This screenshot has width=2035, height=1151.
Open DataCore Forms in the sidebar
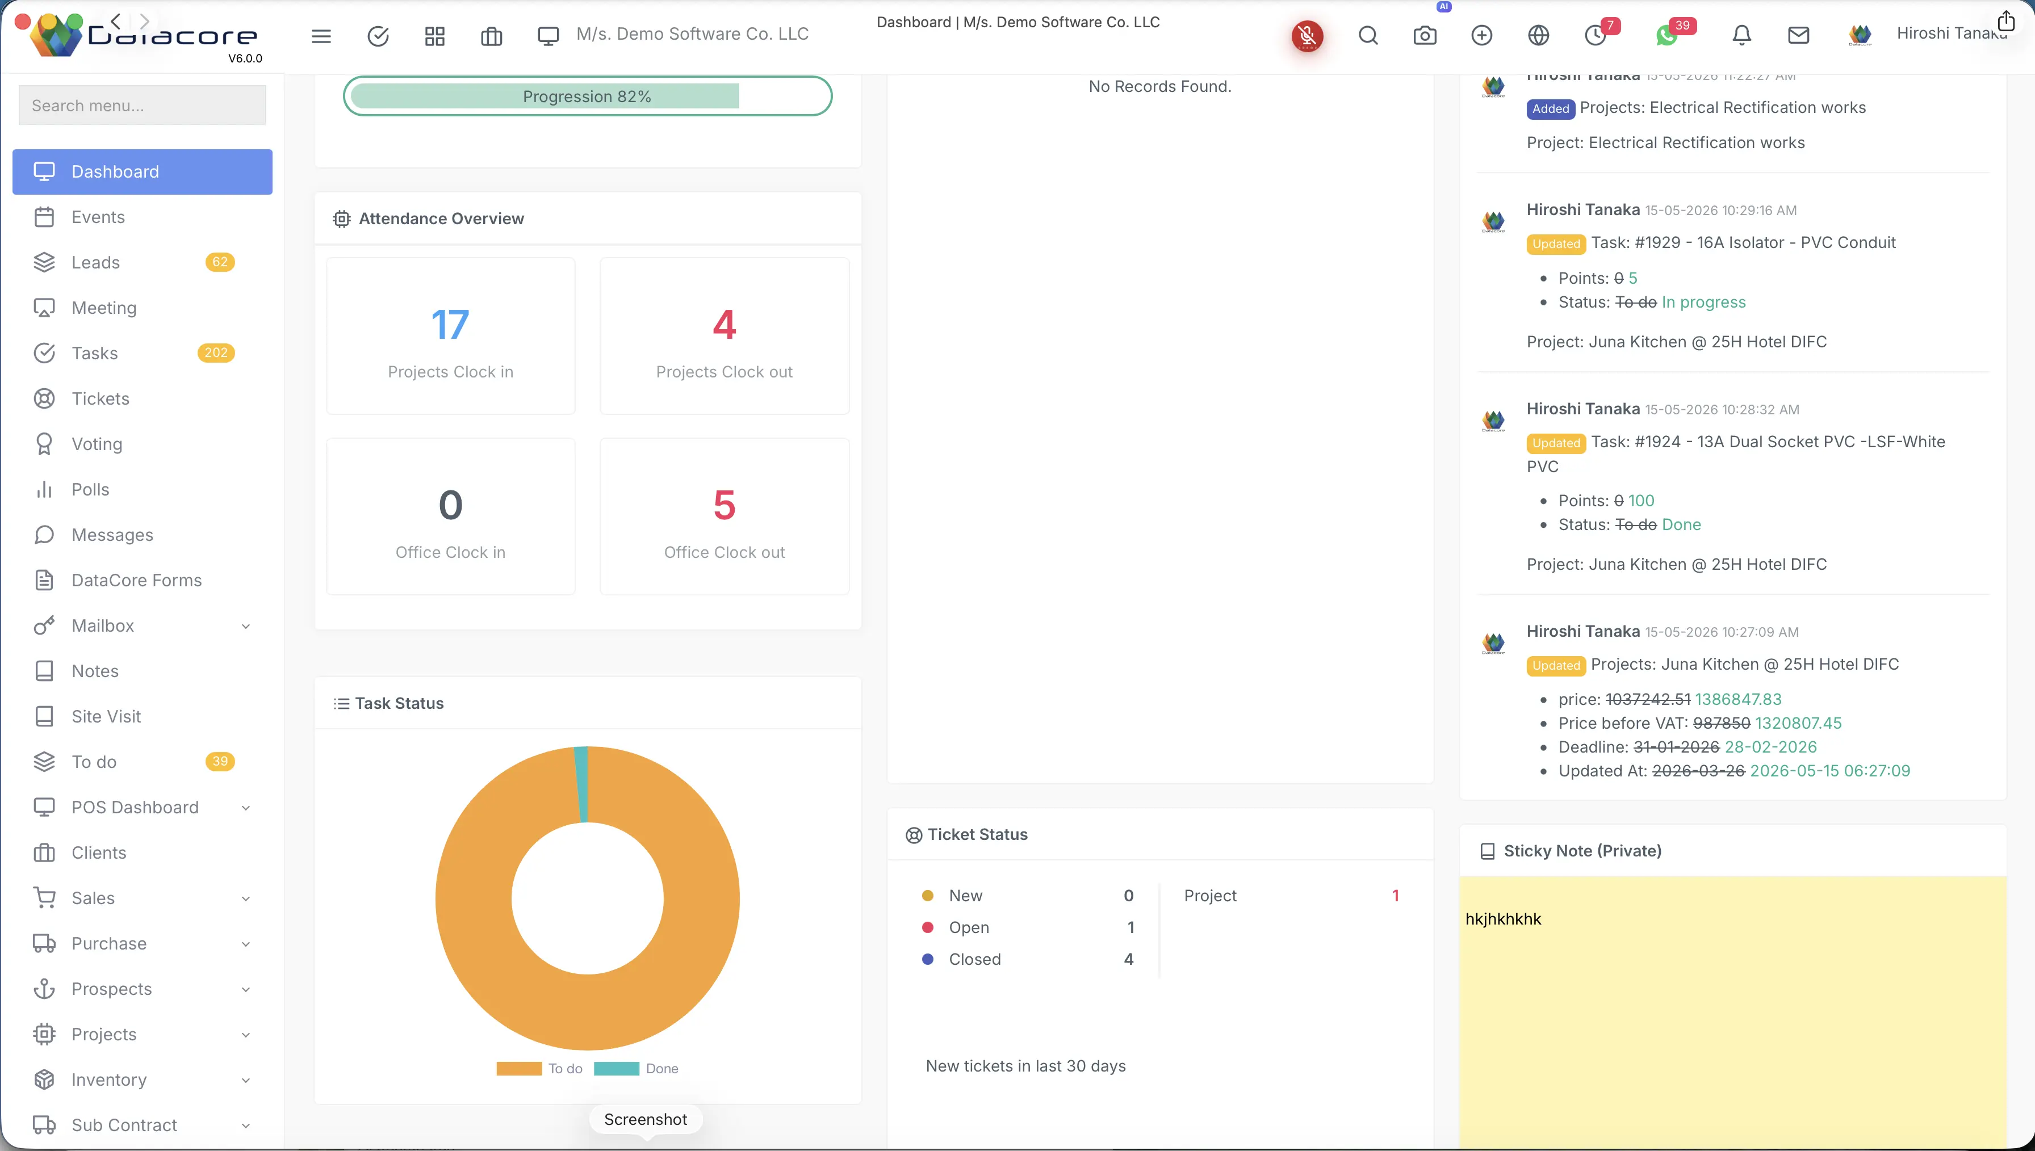(x=143, y=580)
